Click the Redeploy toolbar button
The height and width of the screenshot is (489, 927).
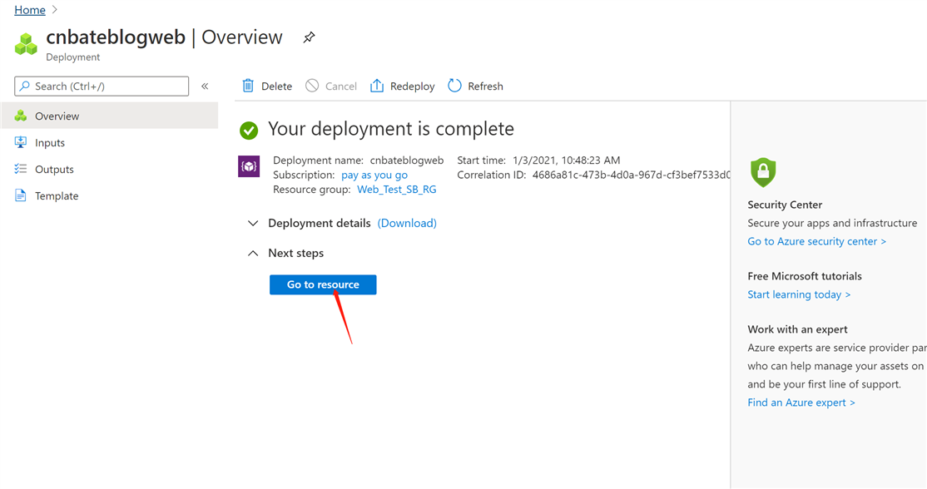pos(402,86)
